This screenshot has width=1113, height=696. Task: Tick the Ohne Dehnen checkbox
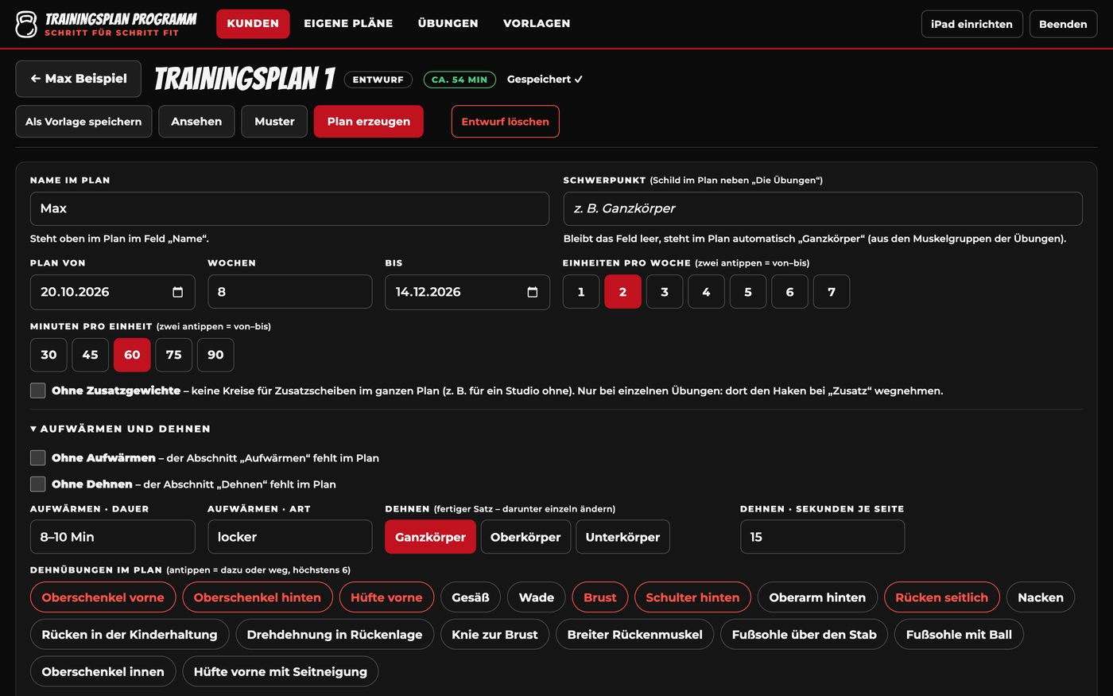[37, 484]
